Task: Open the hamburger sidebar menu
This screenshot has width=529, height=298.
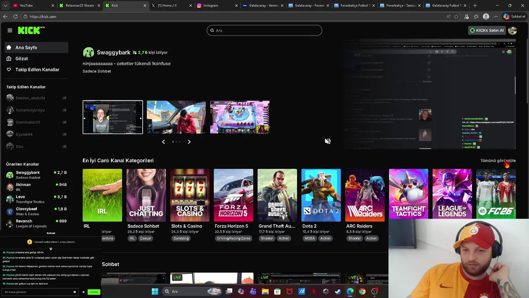Action: [x=10, y=30]
